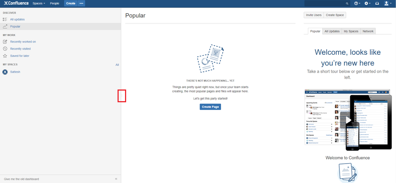Open the Sattesh space

coord(15,72)
